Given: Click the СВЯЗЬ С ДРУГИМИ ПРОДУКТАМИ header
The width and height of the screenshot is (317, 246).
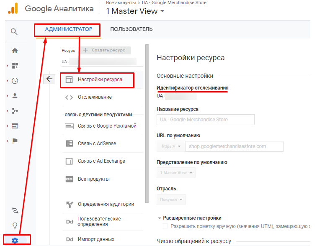Looking at the screenshot, I should click(x=98, y=115).
